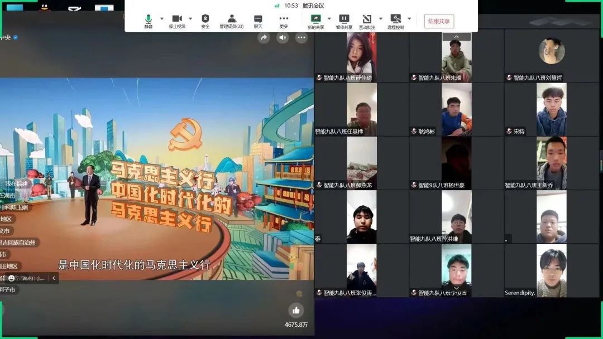
Task: Click the QQ penguin icon at top left
Action: tap(45, 7)
